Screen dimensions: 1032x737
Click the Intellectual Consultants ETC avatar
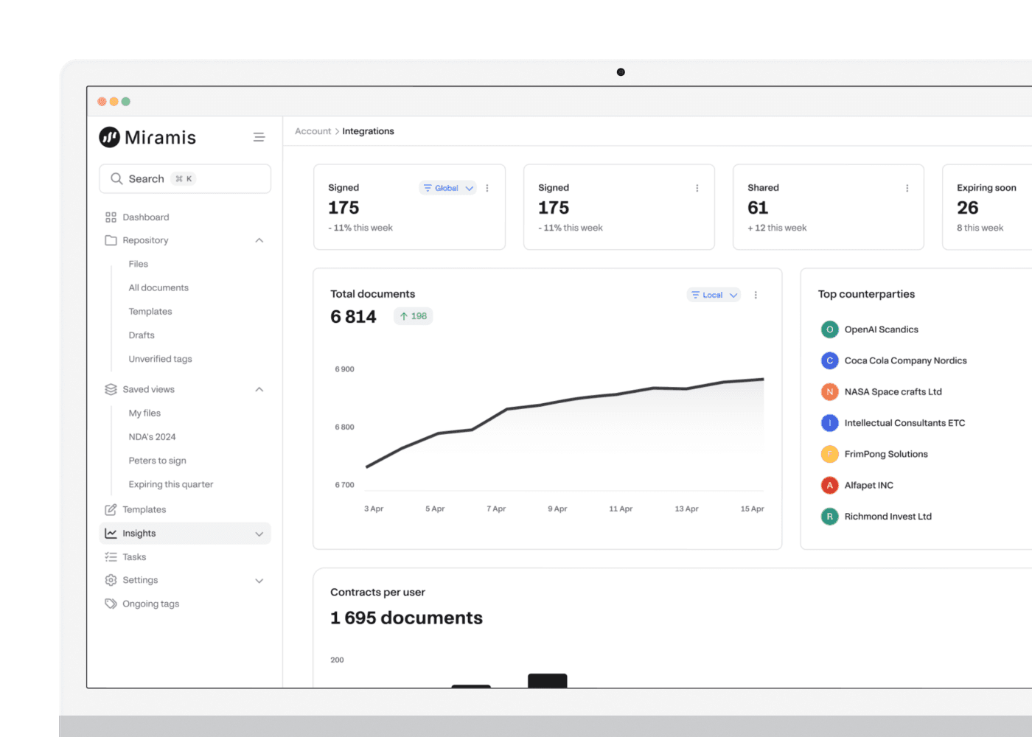coord(829,423)
